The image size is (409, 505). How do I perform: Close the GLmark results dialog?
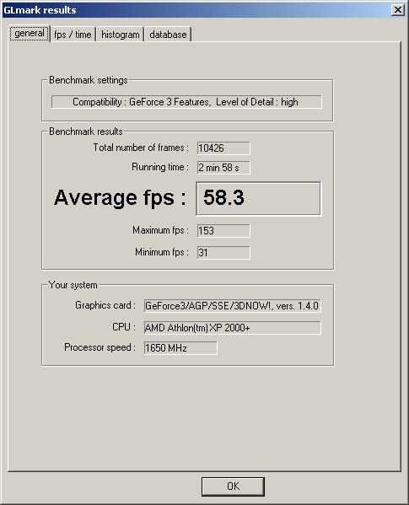pos(398,10)
